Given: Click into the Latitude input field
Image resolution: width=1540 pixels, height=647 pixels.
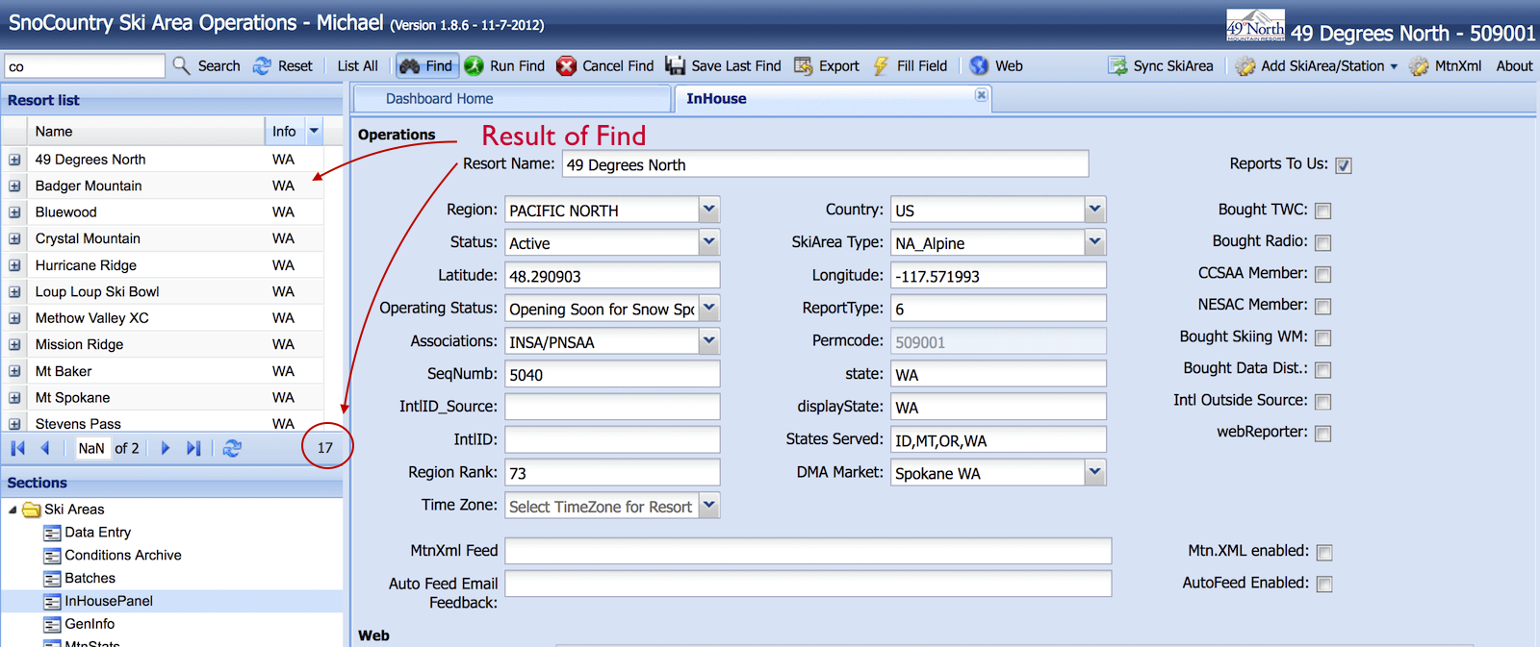Looking at the screenshot, I should 611,276.
